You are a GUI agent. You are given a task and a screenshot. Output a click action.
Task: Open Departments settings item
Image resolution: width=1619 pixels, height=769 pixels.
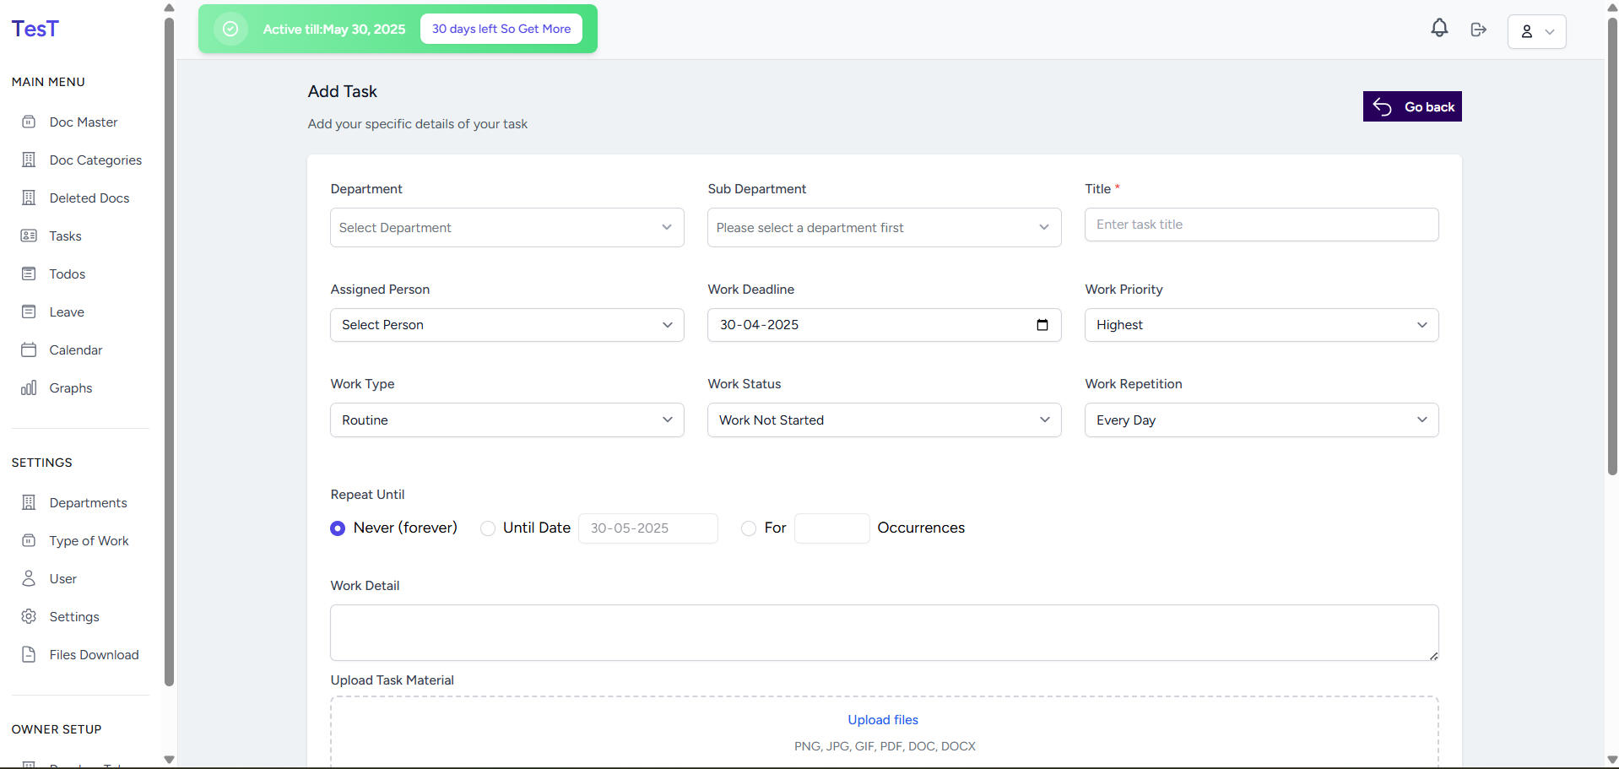click(x=88, y=502)
